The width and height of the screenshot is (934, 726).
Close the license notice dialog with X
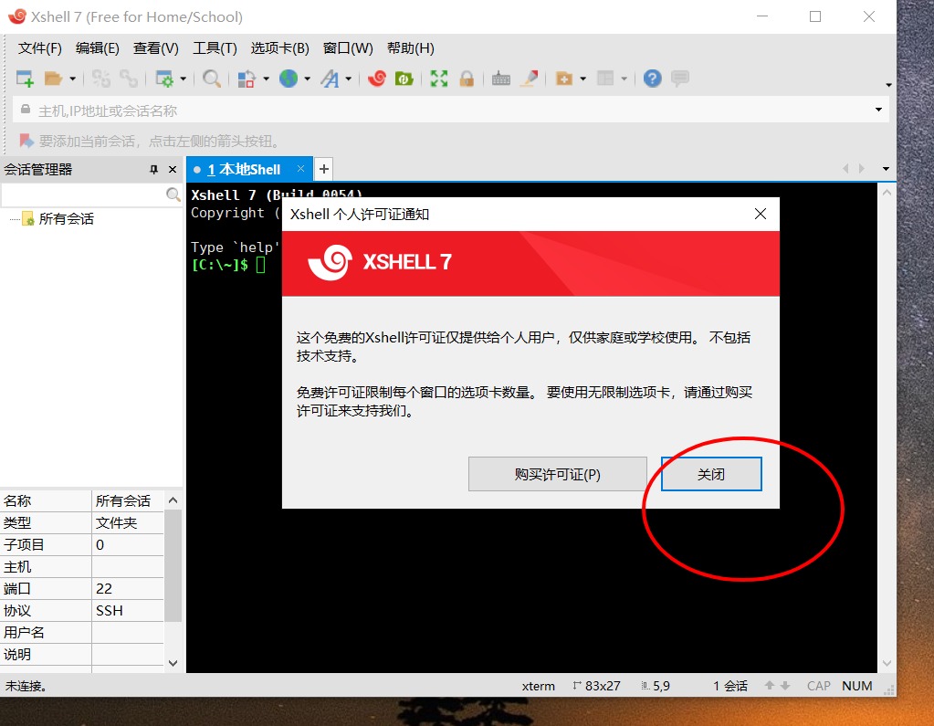760,214
